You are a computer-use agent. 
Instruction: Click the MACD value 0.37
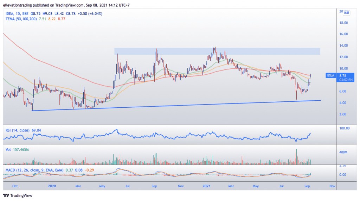(69, 170)
